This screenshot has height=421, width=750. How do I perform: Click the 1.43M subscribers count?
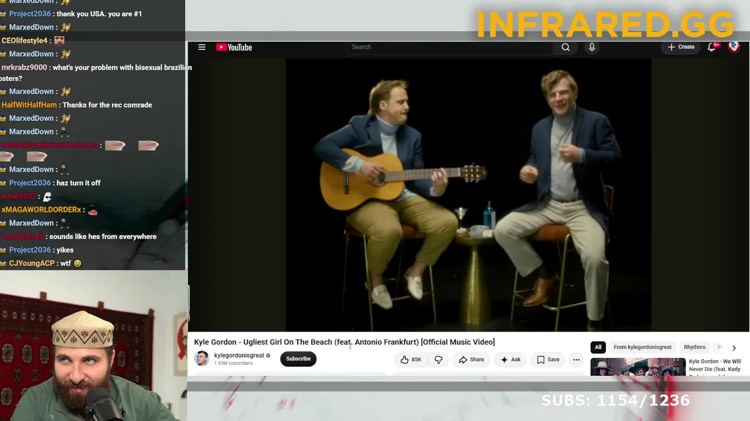pos(233,363)
